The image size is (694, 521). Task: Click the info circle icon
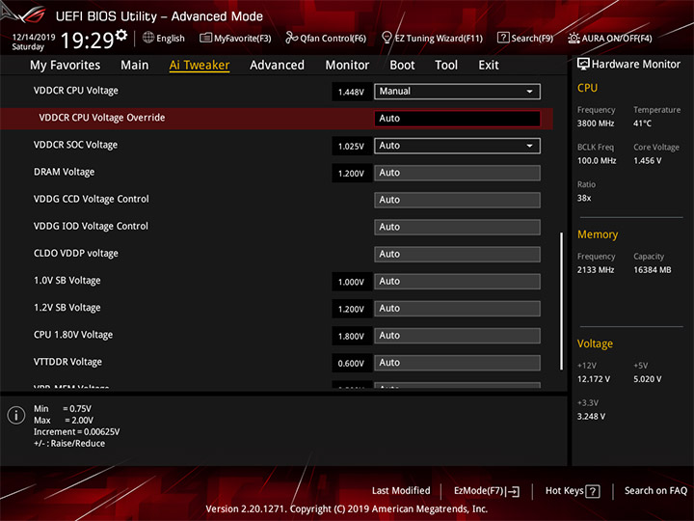point(16,415)
